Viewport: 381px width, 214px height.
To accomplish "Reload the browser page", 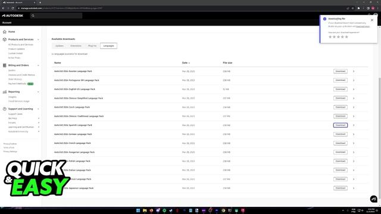I will (13, 8).
